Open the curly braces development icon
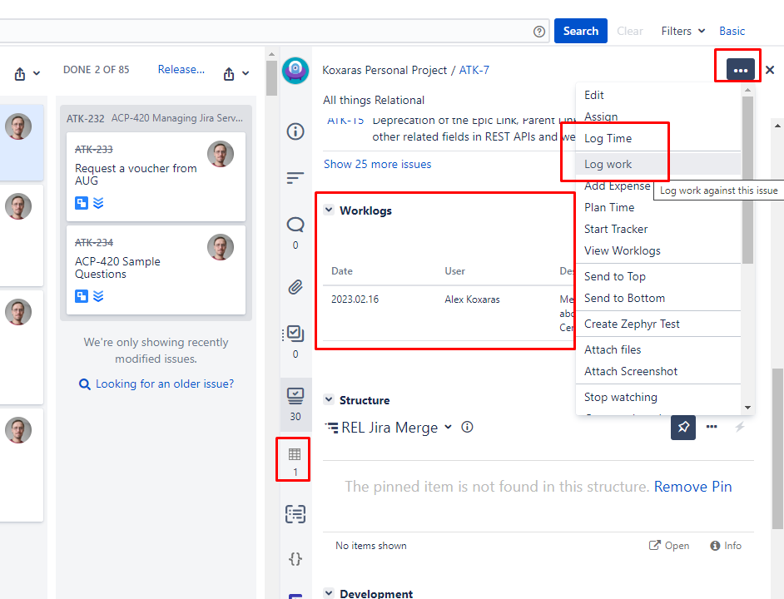This screenshot has height=599, width=784. 295,558
